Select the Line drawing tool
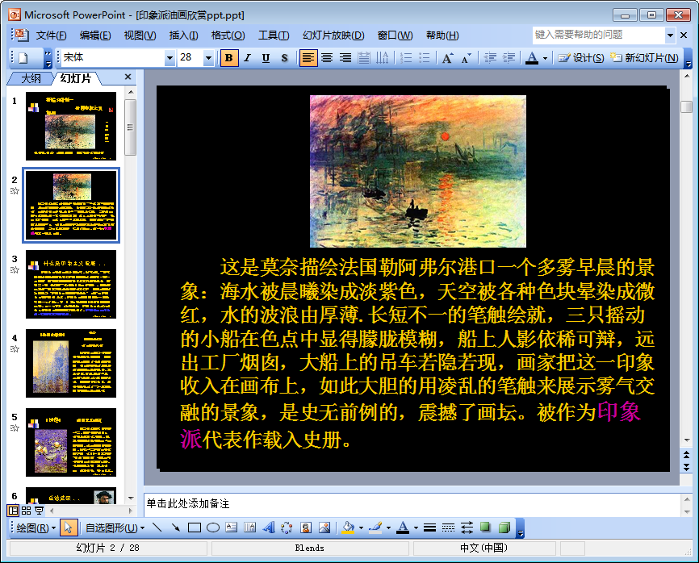699x563 pixels. click(157, 528)
